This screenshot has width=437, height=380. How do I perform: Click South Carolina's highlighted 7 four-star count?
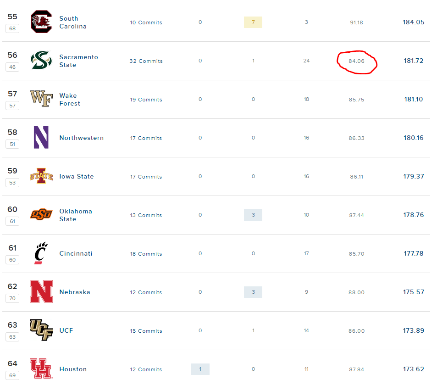pyautogui.click(x=253, y=22)
